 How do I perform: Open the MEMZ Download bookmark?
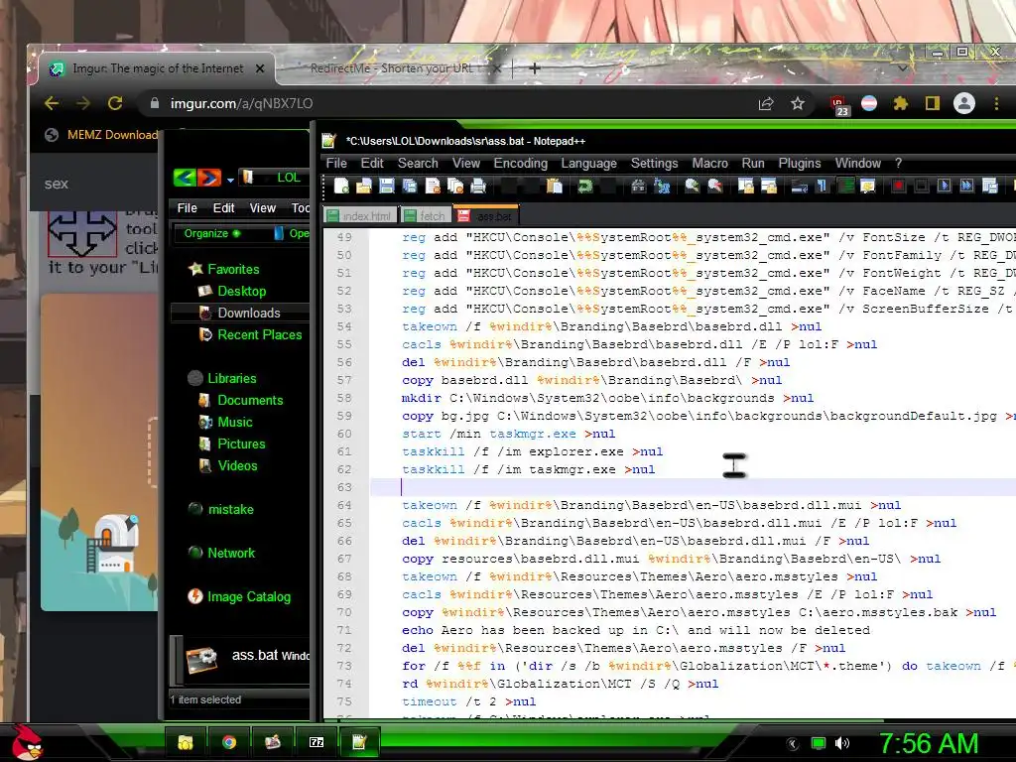(x=101, y=135)
